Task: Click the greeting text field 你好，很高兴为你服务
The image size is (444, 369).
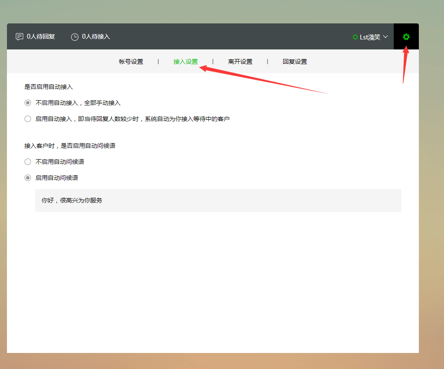Action: click(218, 200)
